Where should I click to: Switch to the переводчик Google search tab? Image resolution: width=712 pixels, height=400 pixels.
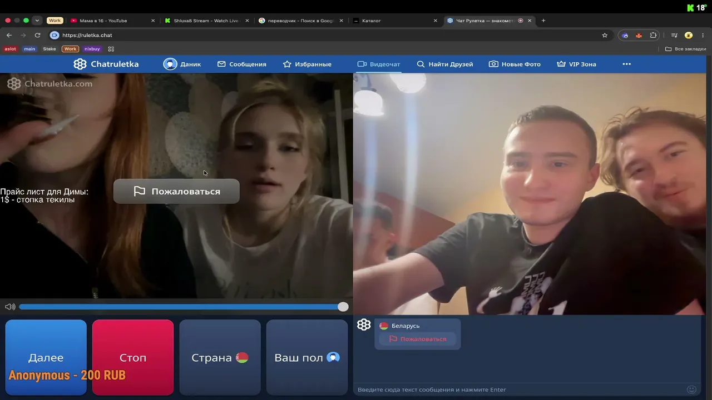300,21
